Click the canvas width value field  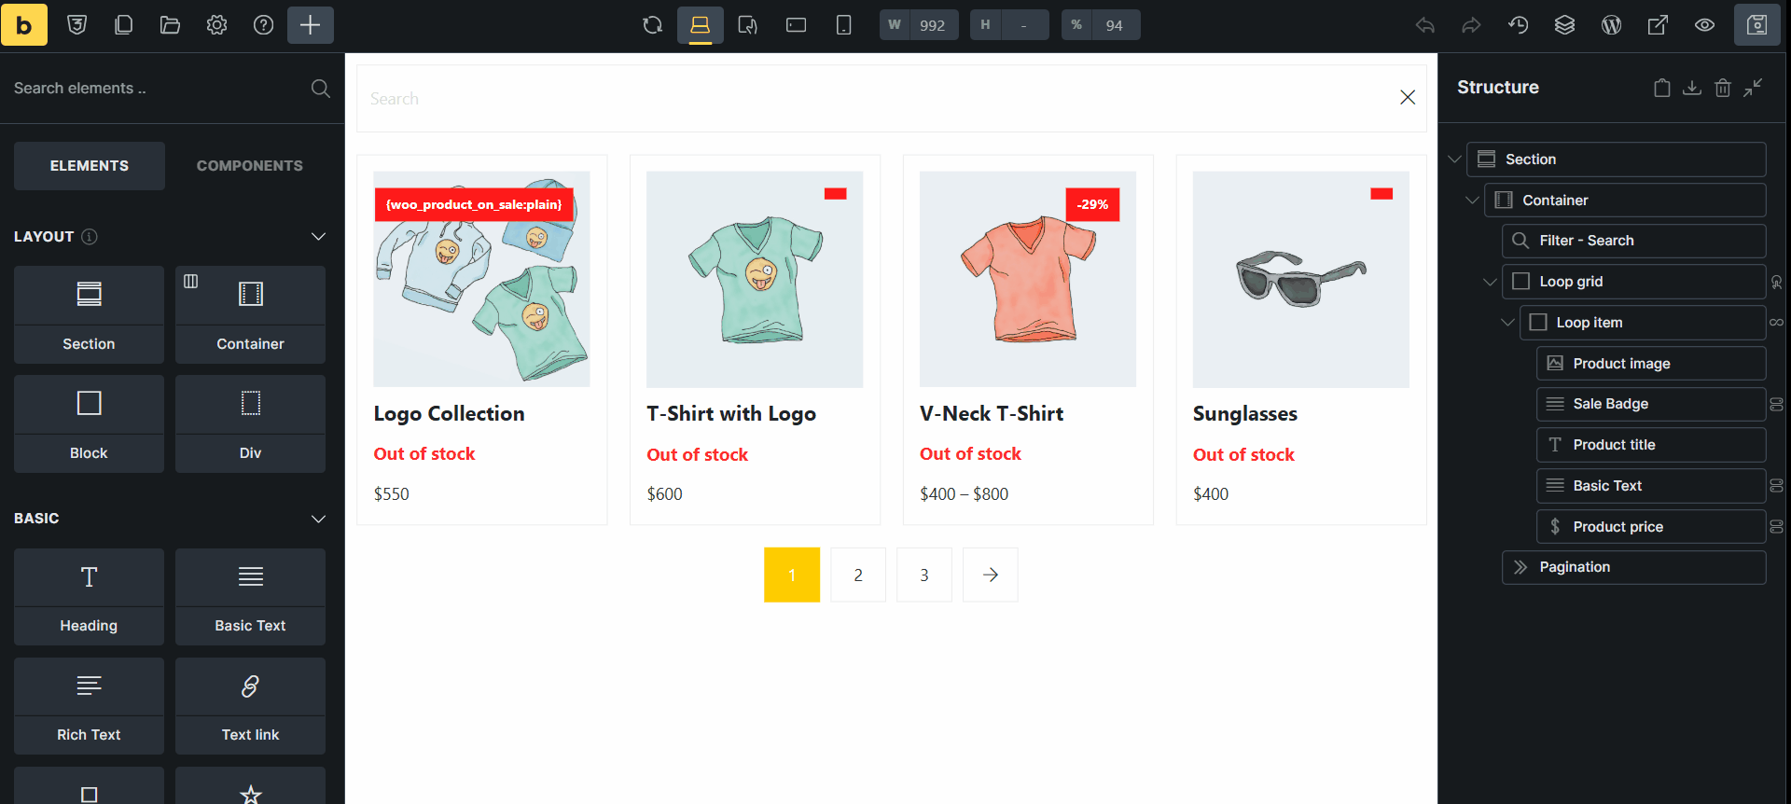pos(933,25)
